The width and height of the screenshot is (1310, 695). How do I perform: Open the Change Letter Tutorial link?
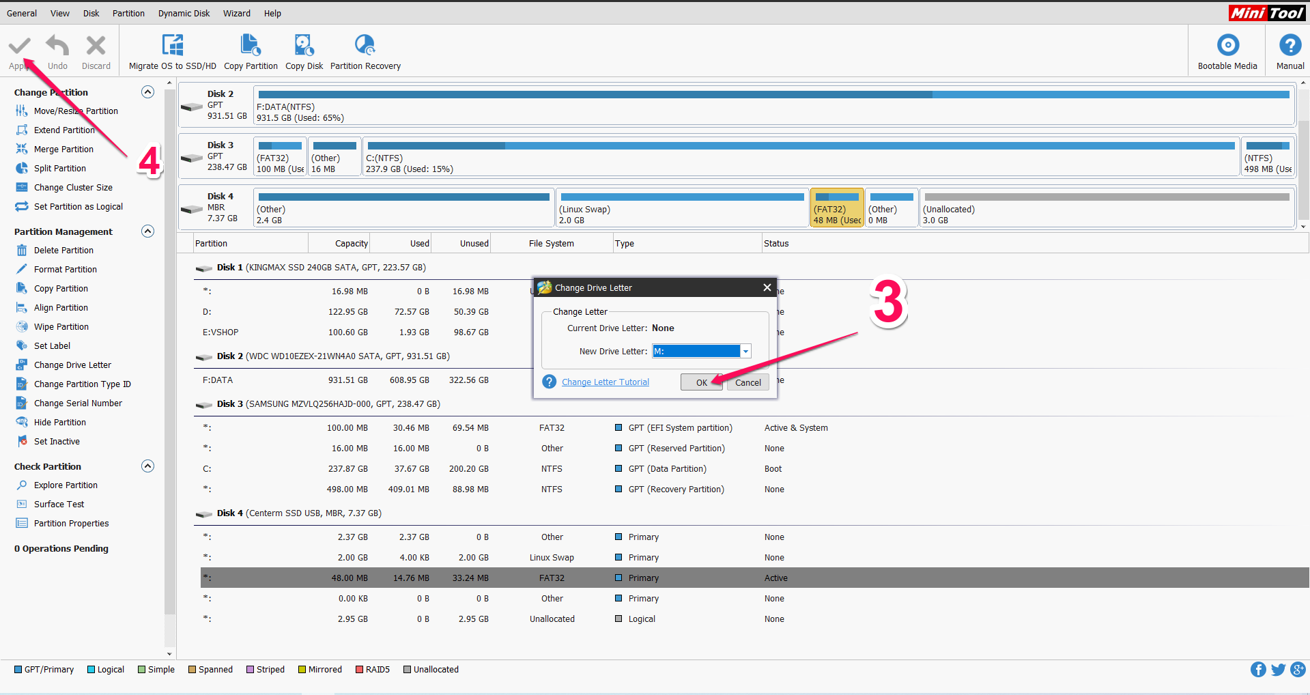point(605,382)
